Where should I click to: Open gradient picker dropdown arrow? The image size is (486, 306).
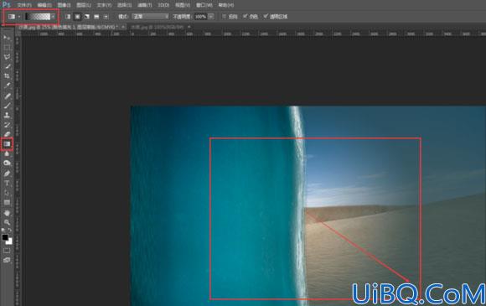(x=54, y=17)
